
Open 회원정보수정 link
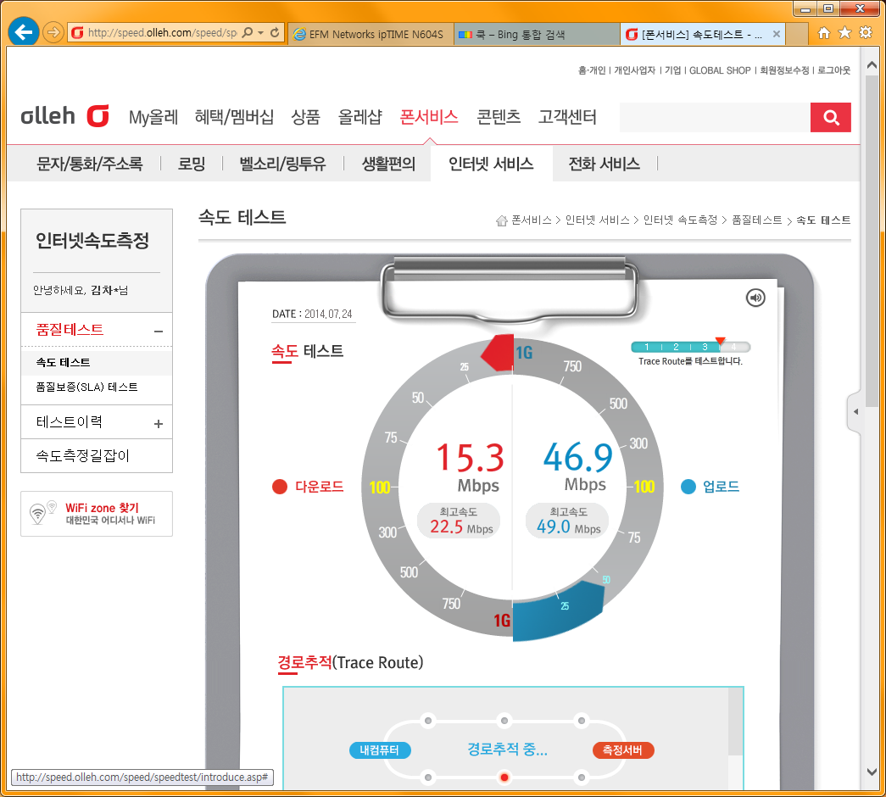click(x=784, y=70)
